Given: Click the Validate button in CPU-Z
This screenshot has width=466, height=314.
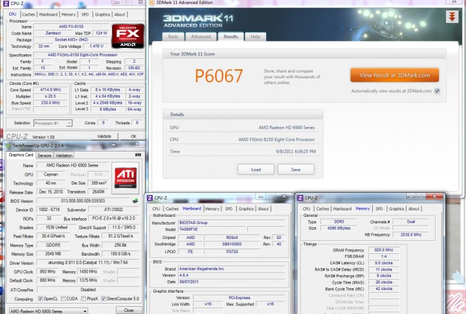Looking at the screenshot, I should [104, 136].
